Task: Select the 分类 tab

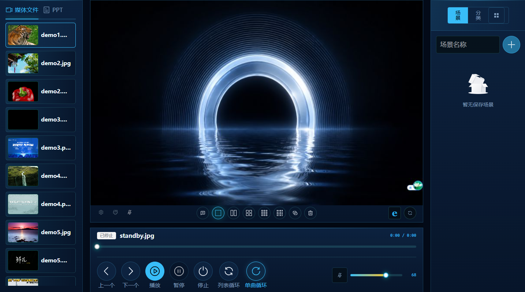Action: tap(478, 15)
